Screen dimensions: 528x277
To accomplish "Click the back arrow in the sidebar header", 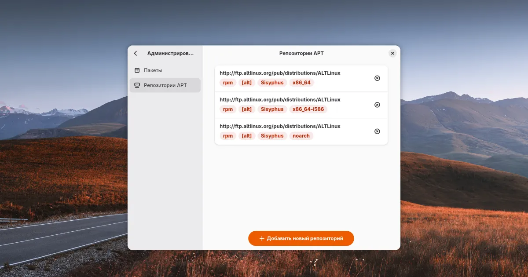I will 136,53.
